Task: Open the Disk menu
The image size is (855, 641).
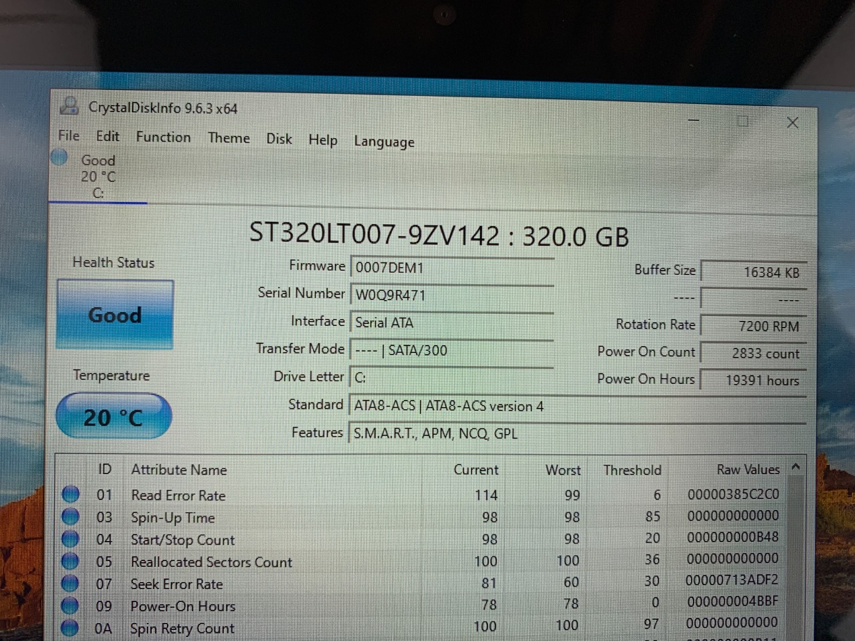Action: 279,139
